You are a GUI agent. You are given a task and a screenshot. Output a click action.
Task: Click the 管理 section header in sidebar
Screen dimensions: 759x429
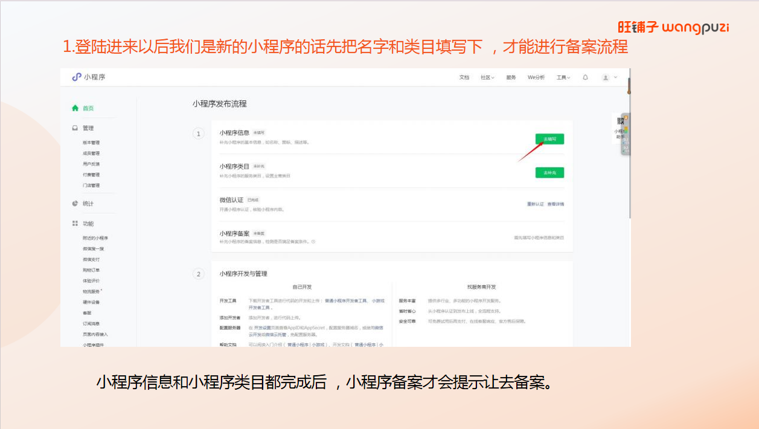88,128
